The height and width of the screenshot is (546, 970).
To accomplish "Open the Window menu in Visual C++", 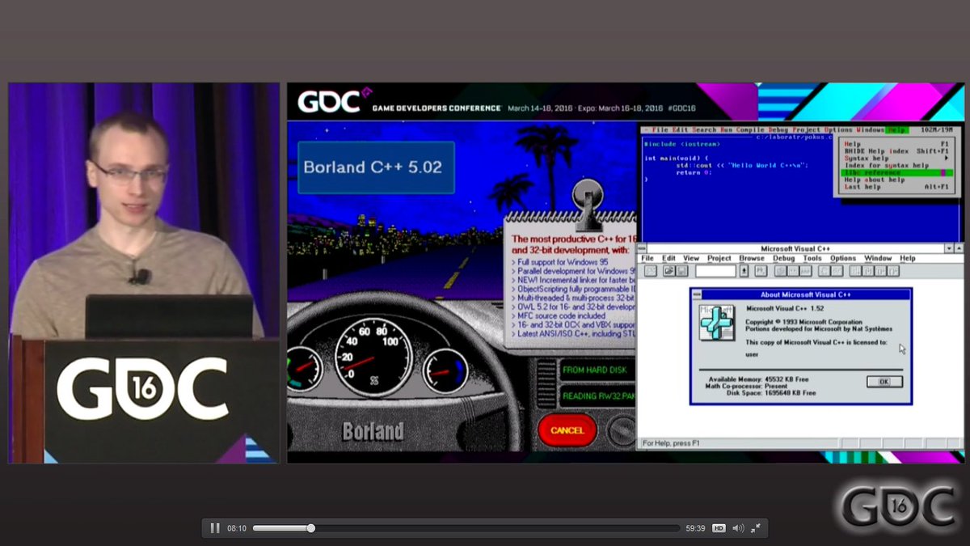I will (x=878, y=258).
